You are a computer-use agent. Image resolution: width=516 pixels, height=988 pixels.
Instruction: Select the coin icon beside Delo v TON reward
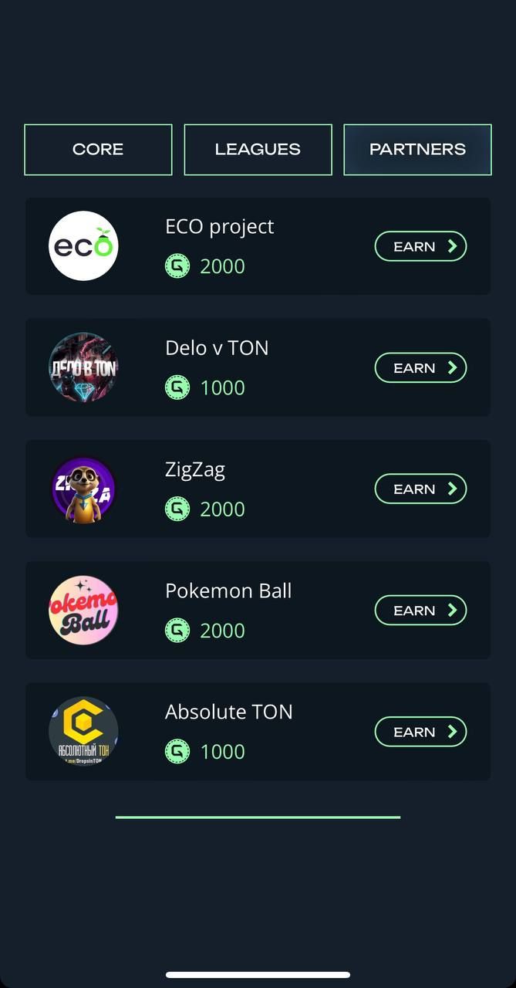pos(177,387)
